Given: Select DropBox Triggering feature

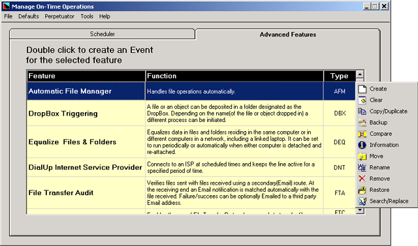Looking at the screenshot, I should (86, 114).
